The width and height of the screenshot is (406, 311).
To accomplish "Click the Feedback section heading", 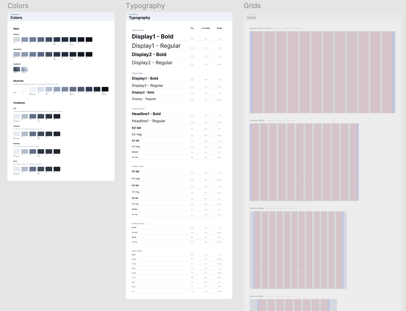I will point(19,103).
